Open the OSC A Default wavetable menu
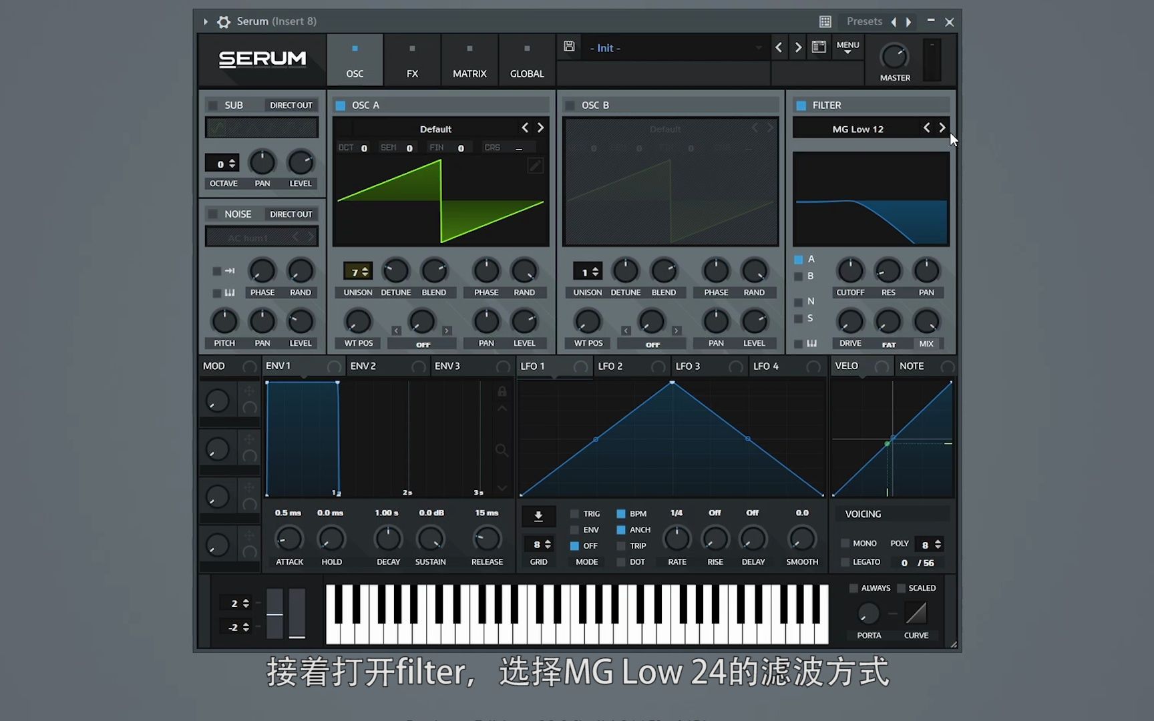This screenshot has width=1154, height=721. pyautogui.click(x=435, y=129)
